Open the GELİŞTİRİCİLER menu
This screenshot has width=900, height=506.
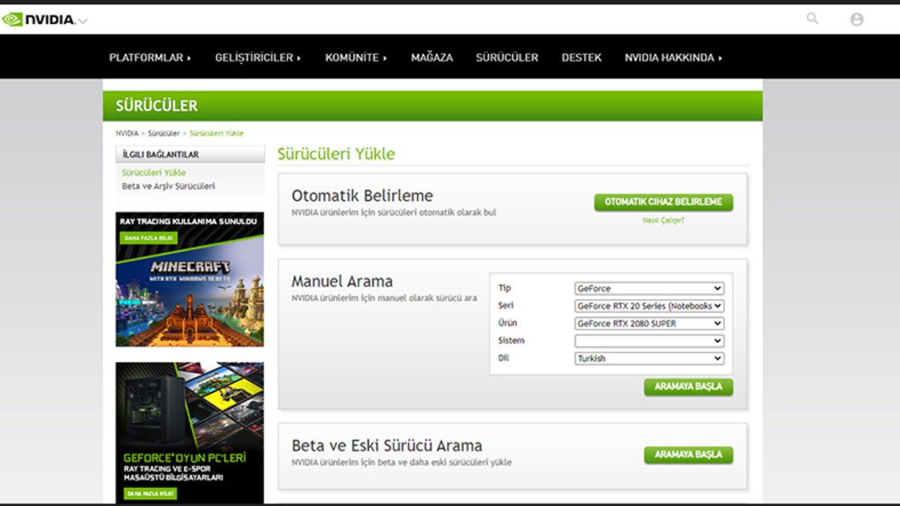257,58
